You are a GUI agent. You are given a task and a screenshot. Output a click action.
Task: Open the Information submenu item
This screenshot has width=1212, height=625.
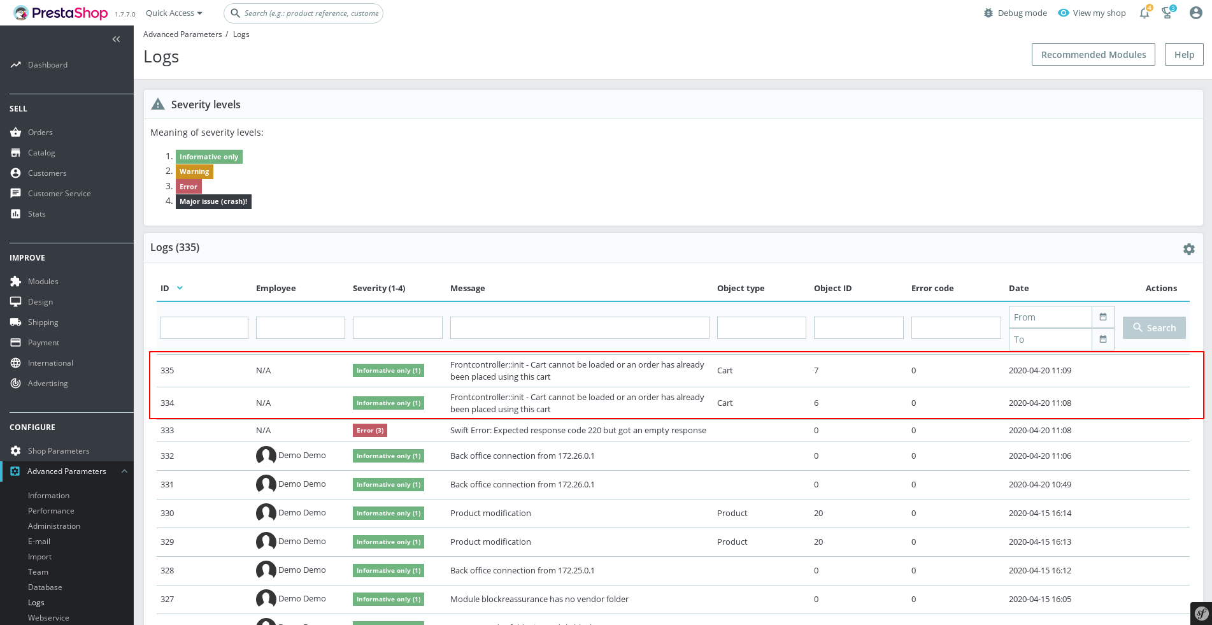(x=48, y=496)
